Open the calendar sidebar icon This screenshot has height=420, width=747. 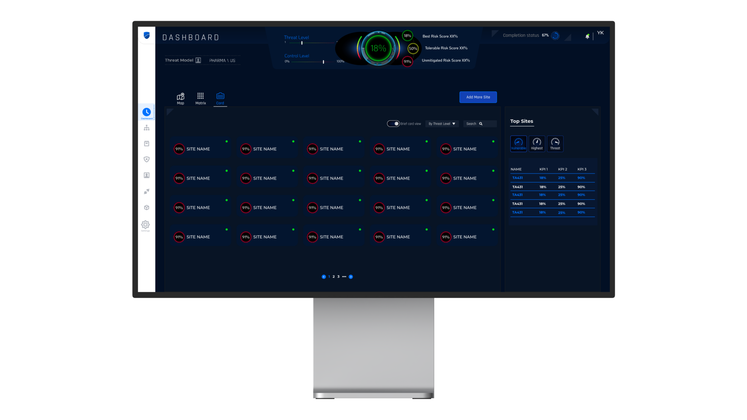click(147, 144)
